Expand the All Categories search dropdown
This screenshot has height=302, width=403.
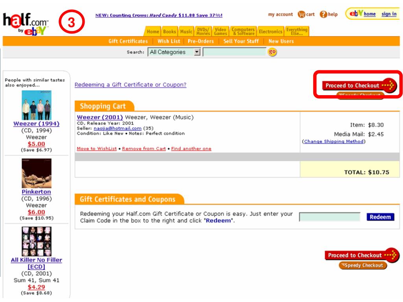[174, 52]
